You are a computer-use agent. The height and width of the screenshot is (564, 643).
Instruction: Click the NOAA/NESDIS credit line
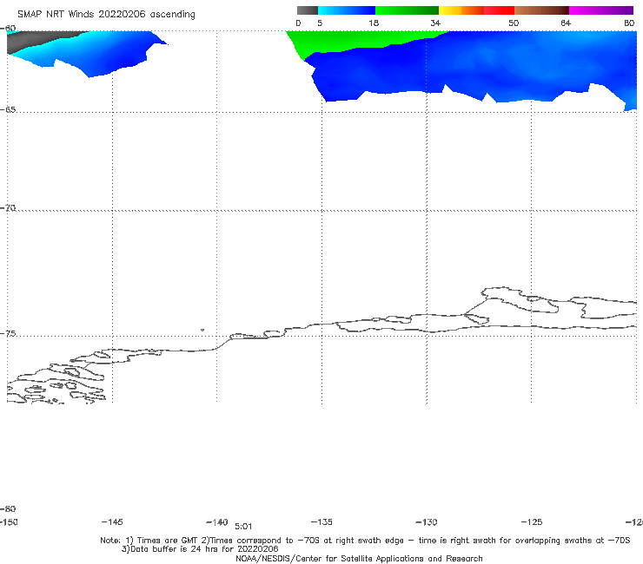pyautogui.click(x=359, y=558)
